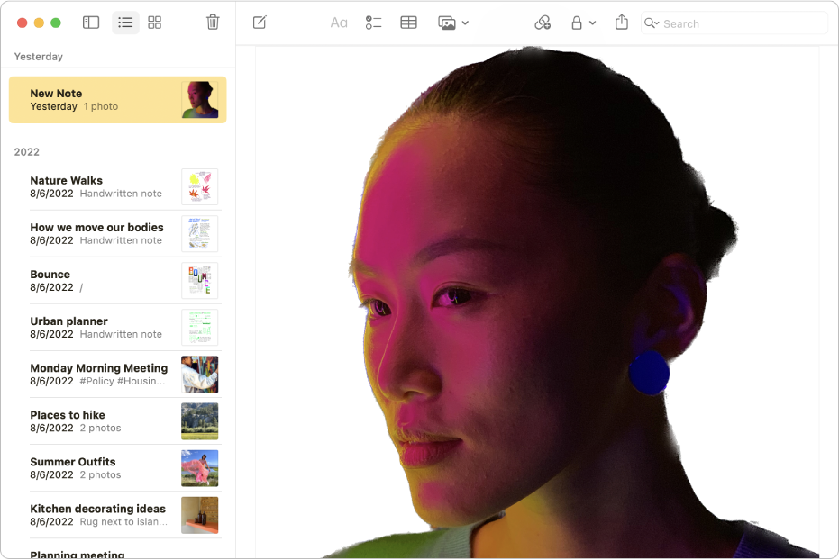
Task: Switch to gallery view
Action: click(154, 22)
